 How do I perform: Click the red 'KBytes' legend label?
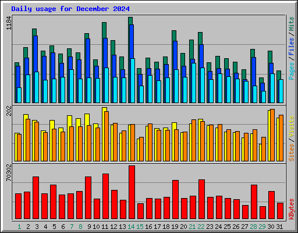pyautogui.click(x=292, y=209)
